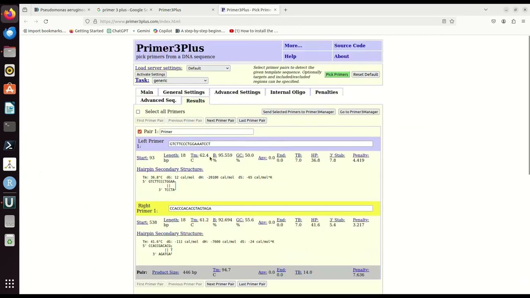530x298 pixels.
Task: Click the green Pick Primers button
Action: (x=337, y=74)
